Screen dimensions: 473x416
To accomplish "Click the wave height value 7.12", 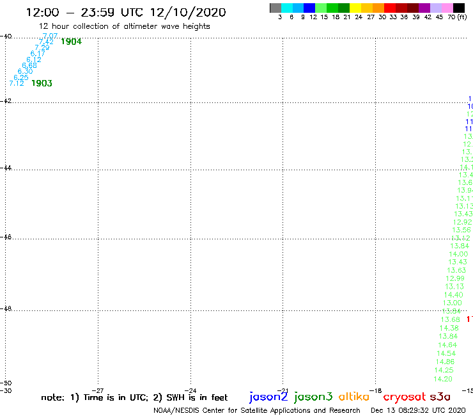I will click(17, 83).
